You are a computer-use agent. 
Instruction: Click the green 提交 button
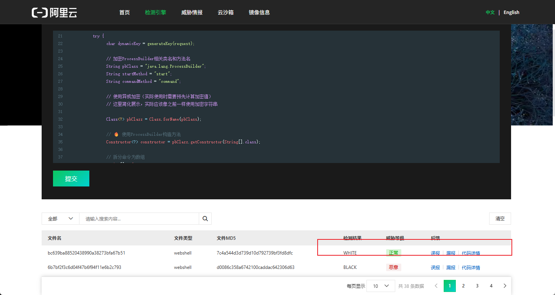(x=71, y=179)
